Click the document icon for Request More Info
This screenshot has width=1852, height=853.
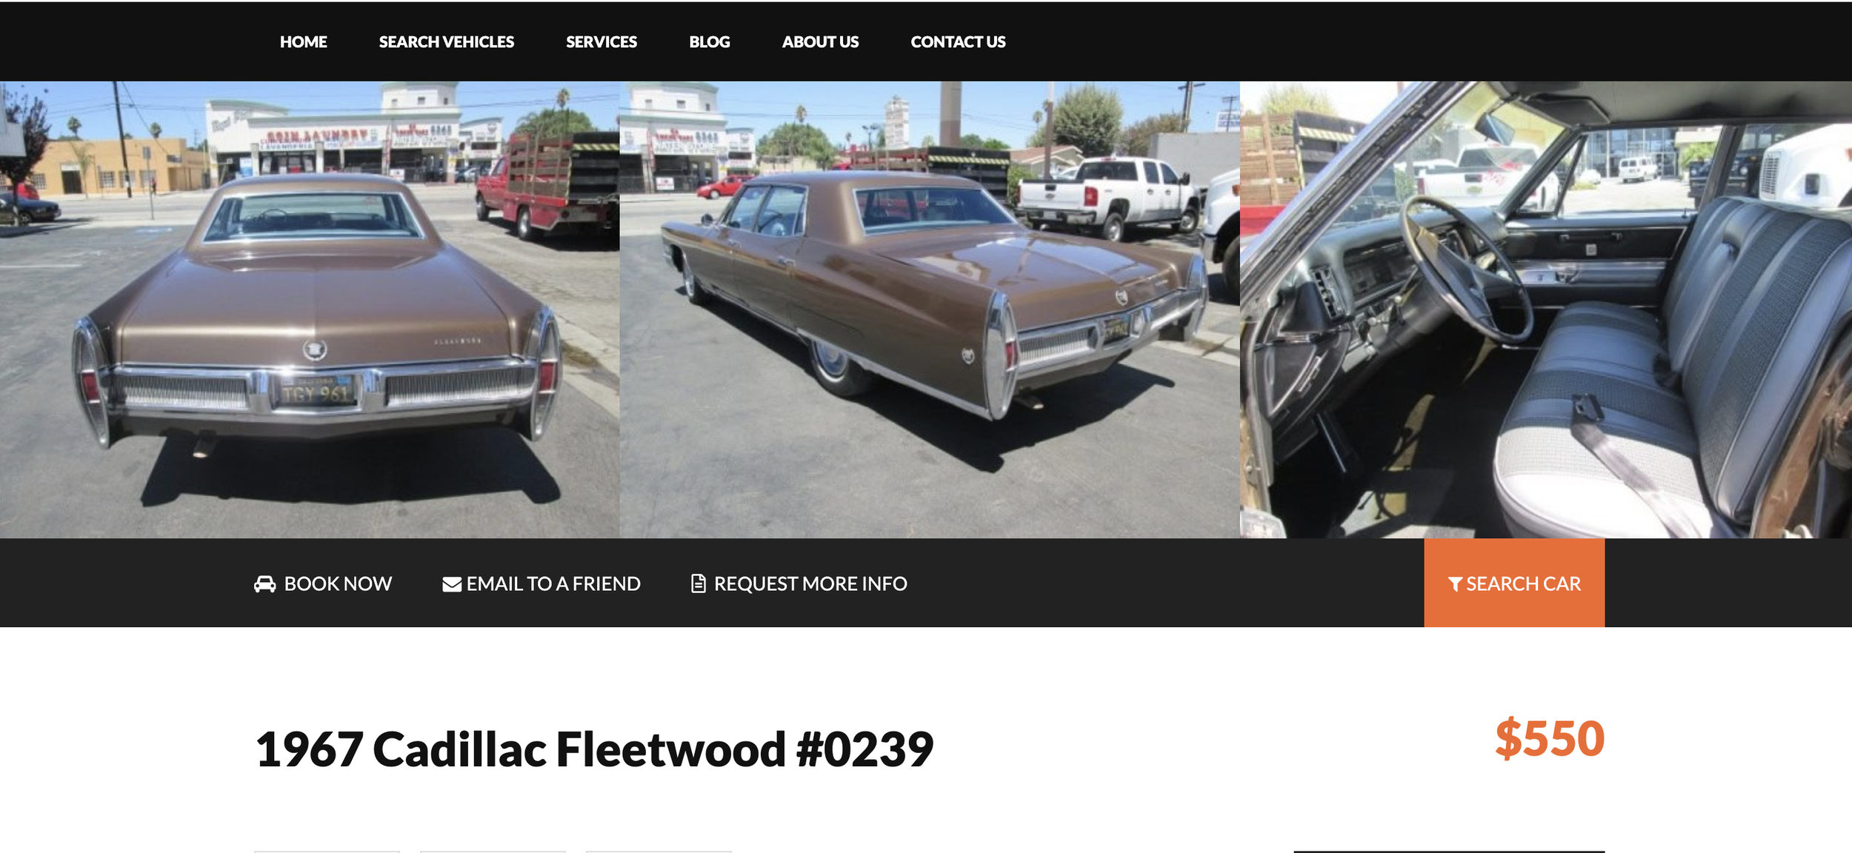tap(698, 583)
